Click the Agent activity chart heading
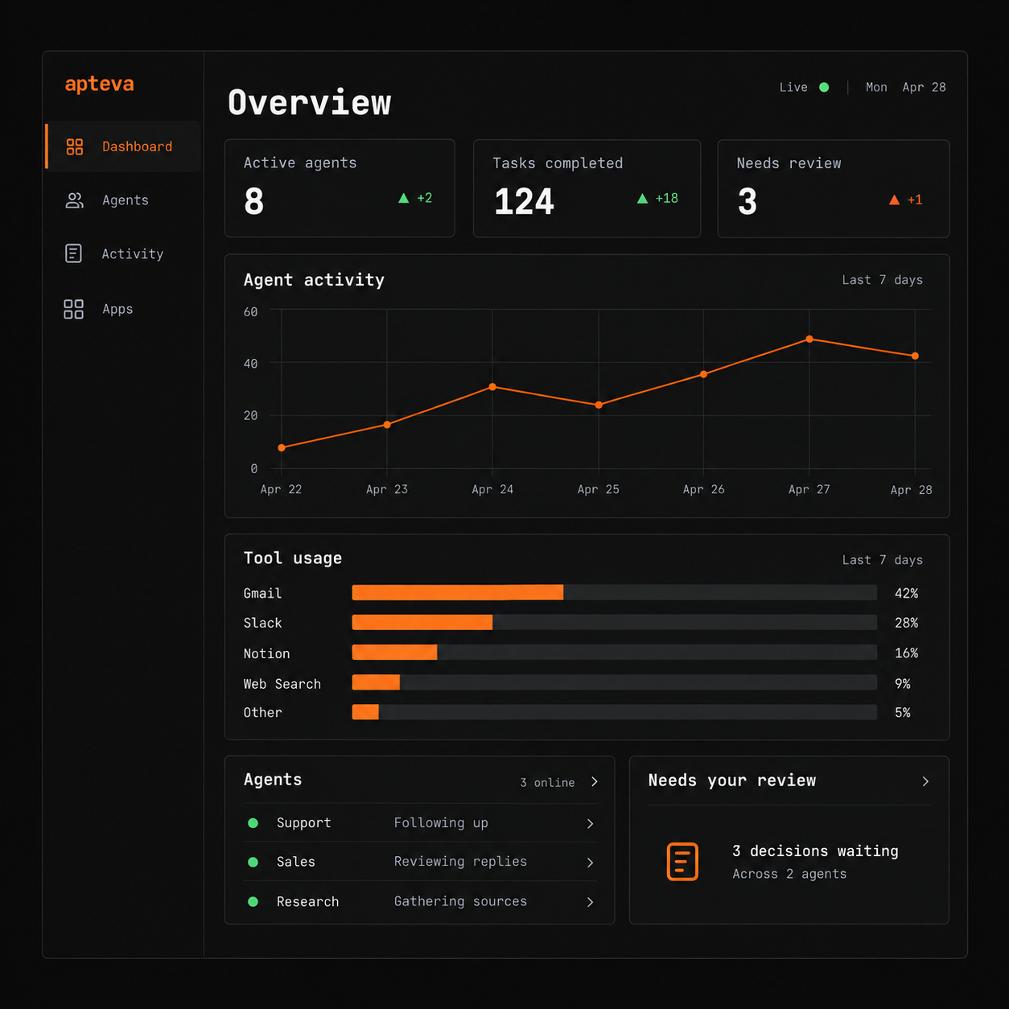The image size is (1009, 1009). point(314,280)
